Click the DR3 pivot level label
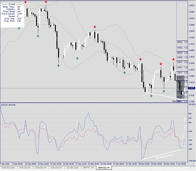 (x=180, y=42)
